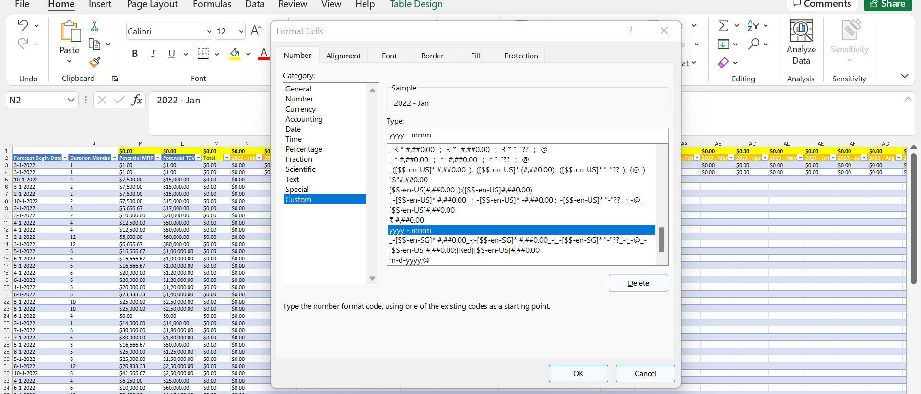Click the Redo arrow icon

[x=23, y=44]
